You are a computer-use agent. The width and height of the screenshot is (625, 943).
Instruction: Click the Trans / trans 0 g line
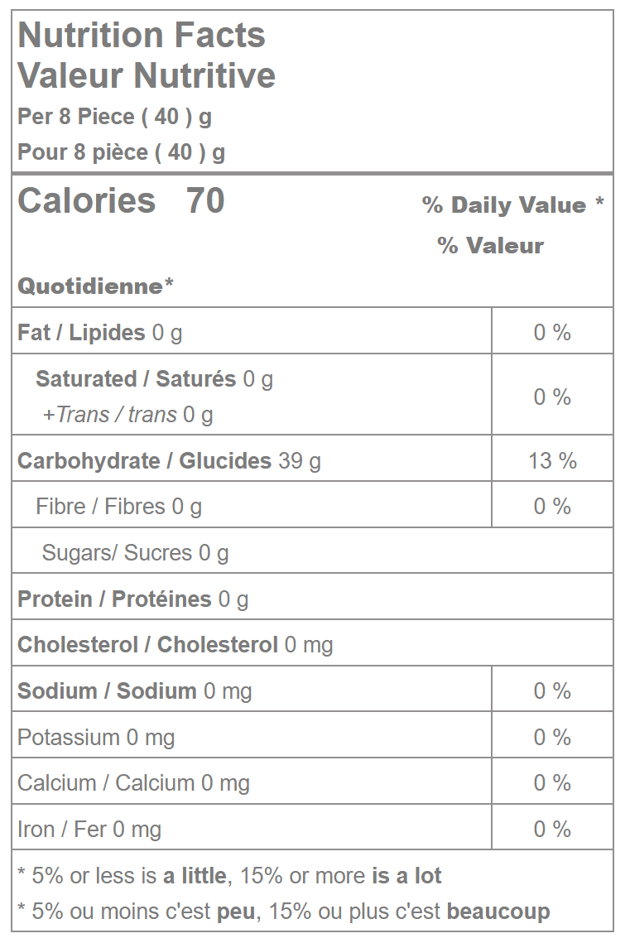[x=127, y=414]
